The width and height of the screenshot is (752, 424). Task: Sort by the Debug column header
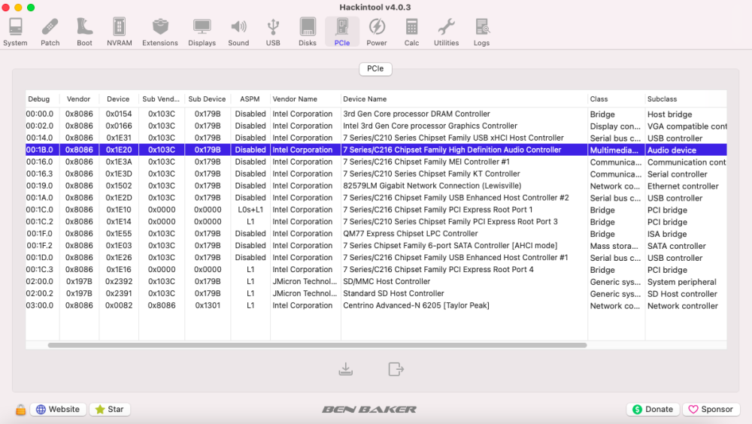point(43,98)
